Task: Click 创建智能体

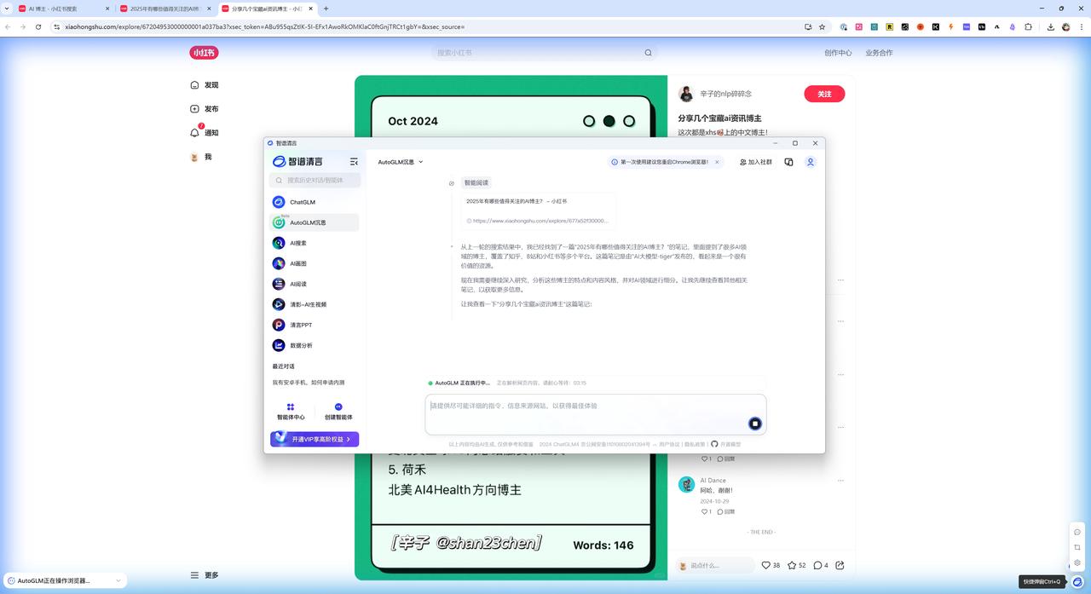Action: pos(338,412)
